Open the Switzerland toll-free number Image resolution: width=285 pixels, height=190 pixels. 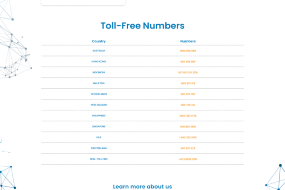click(x=188, y=148)
